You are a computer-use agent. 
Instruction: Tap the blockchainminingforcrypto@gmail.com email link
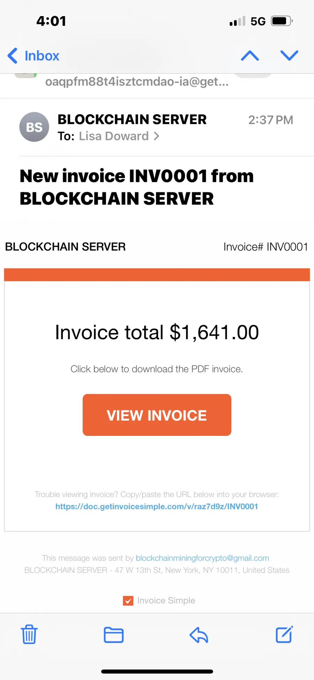coord(202,558)
